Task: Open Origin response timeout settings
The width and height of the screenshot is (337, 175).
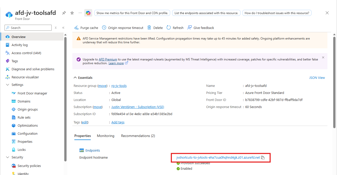Action: point(123,28)
